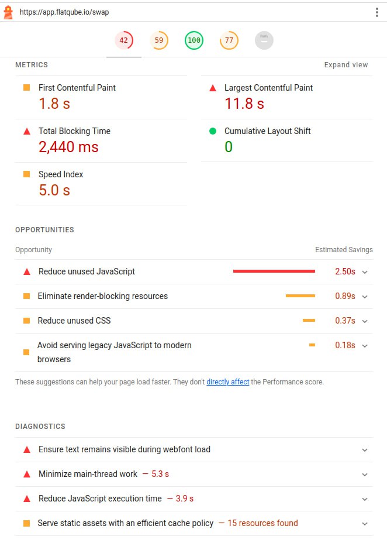Open the three-dot report menu
Image resolution: width=387 pixels, height=543 pixels.
click(x=377, y=12)
